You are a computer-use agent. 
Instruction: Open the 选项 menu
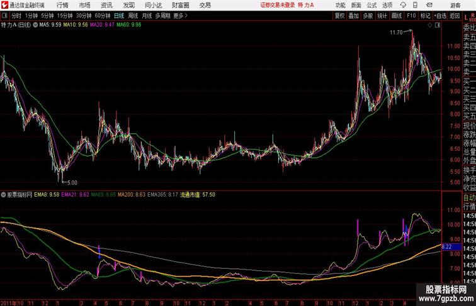click(x=387, y=5)
